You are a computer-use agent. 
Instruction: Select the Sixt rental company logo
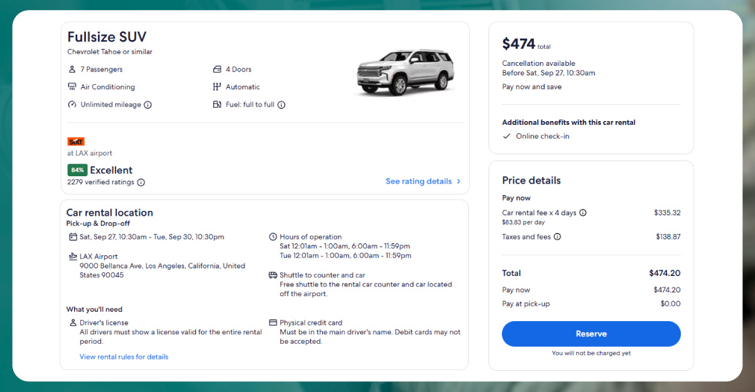pos(75,141)
